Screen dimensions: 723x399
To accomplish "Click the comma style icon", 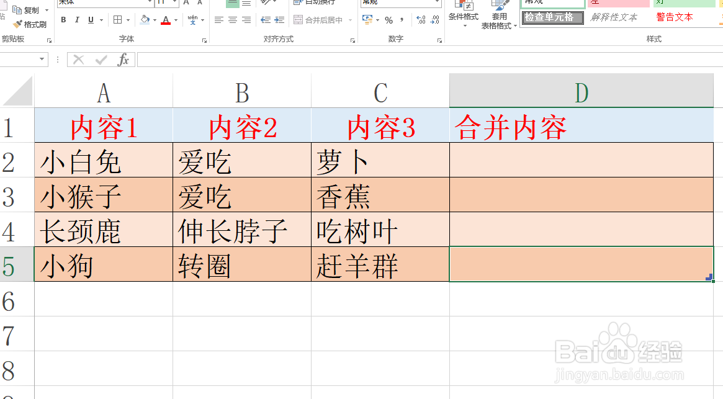I will click(402, 20).
